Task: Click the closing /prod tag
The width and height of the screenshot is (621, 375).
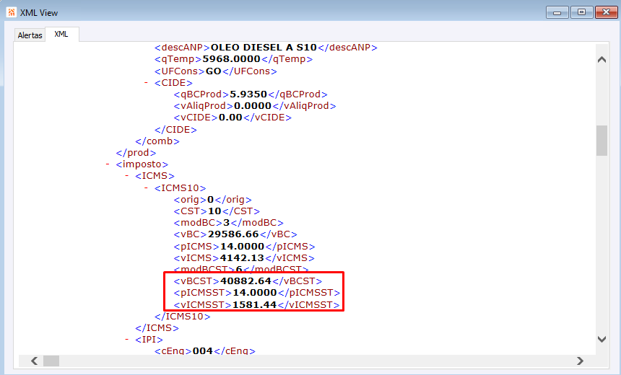Action: (x=136, y=153)
